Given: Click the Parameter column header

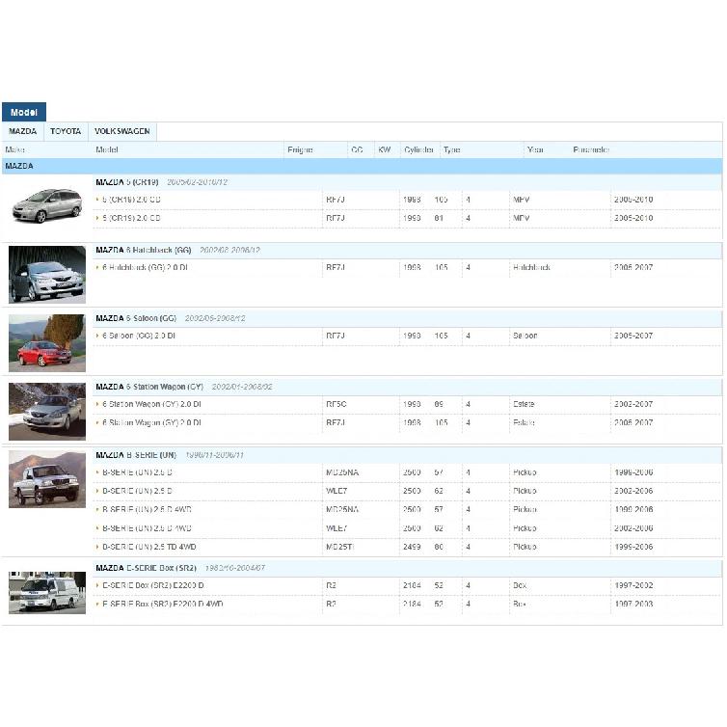Looking at the screenshot, I should [591, 149].
